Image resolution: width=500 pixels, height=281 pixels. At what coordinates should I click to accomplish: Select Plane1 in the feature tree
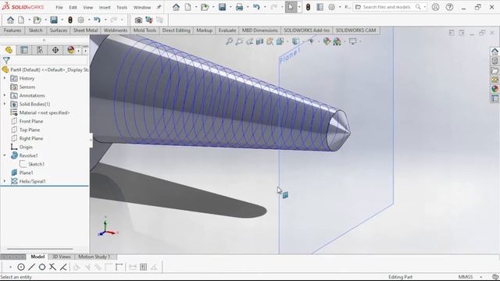[x=26, y=173]
